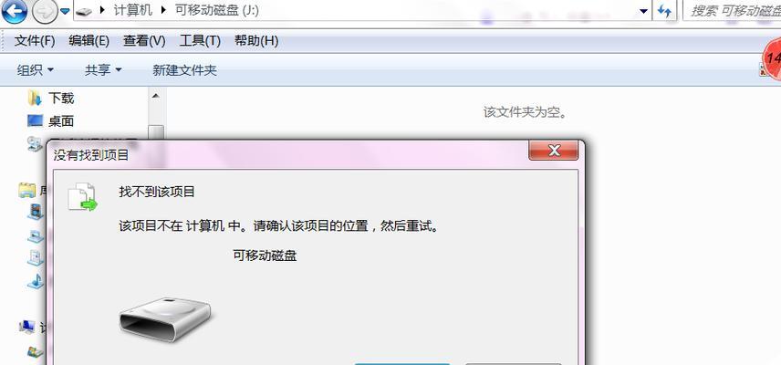Click the 新建文件夹 button

click(x=184, y=70)
